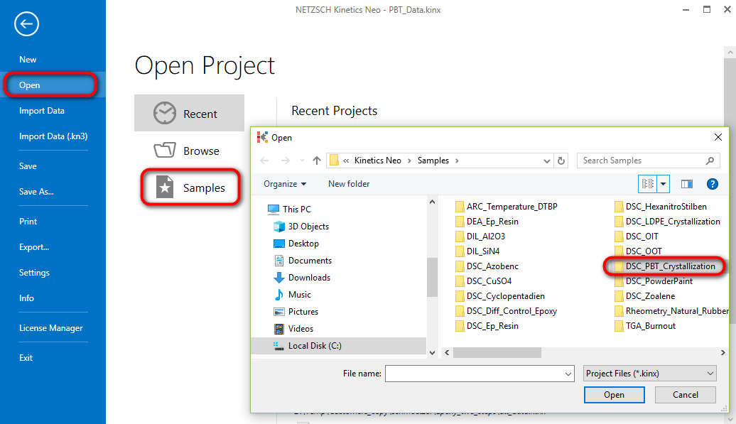
Task: Expand the view options dropdown arrow
Action: [x=664, y=184]
